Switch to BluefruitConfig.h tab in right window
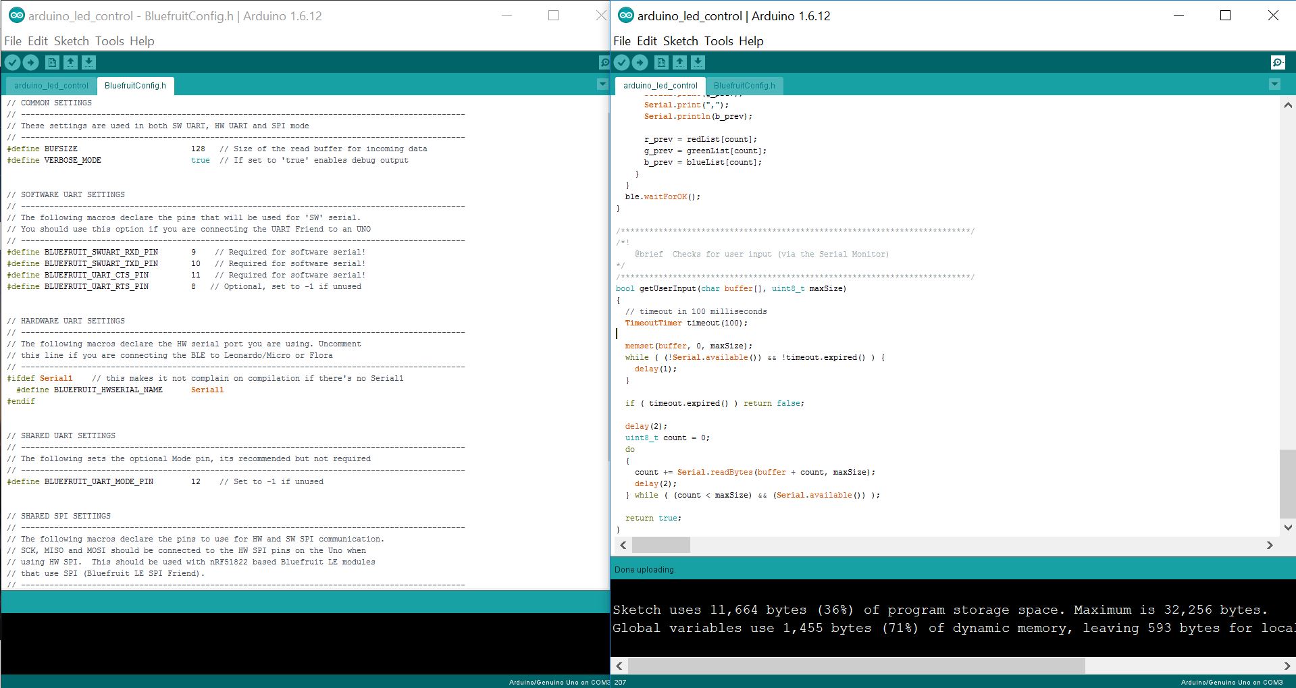The image size is (1296, 688). [x=744, y=86]
